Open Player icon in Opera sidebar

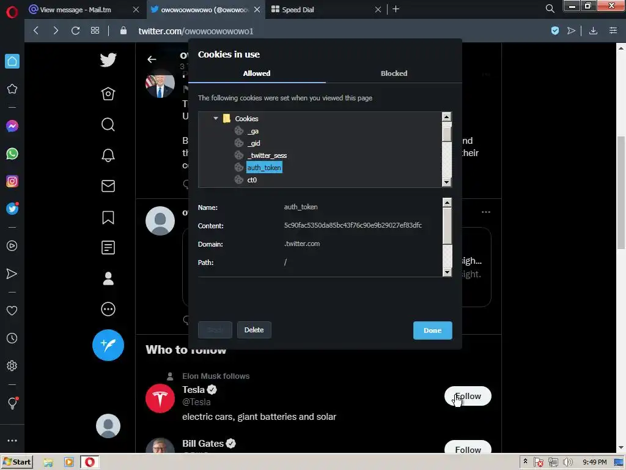click(12, 246)
